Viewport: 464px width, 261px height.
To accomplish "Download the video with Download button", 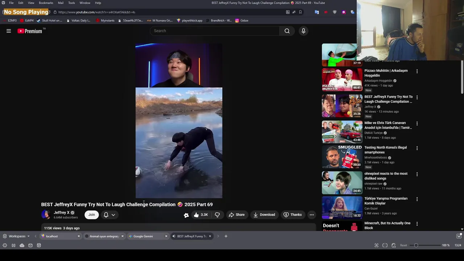I will click(x=264, y=215).
